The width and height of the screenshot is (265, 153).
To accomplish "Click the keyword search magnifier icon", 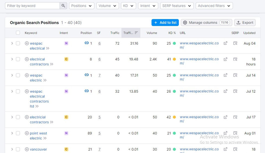I will (63, 6).
